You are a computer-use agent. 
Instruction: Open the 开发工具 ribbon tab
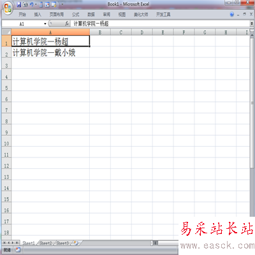point(163,15)
